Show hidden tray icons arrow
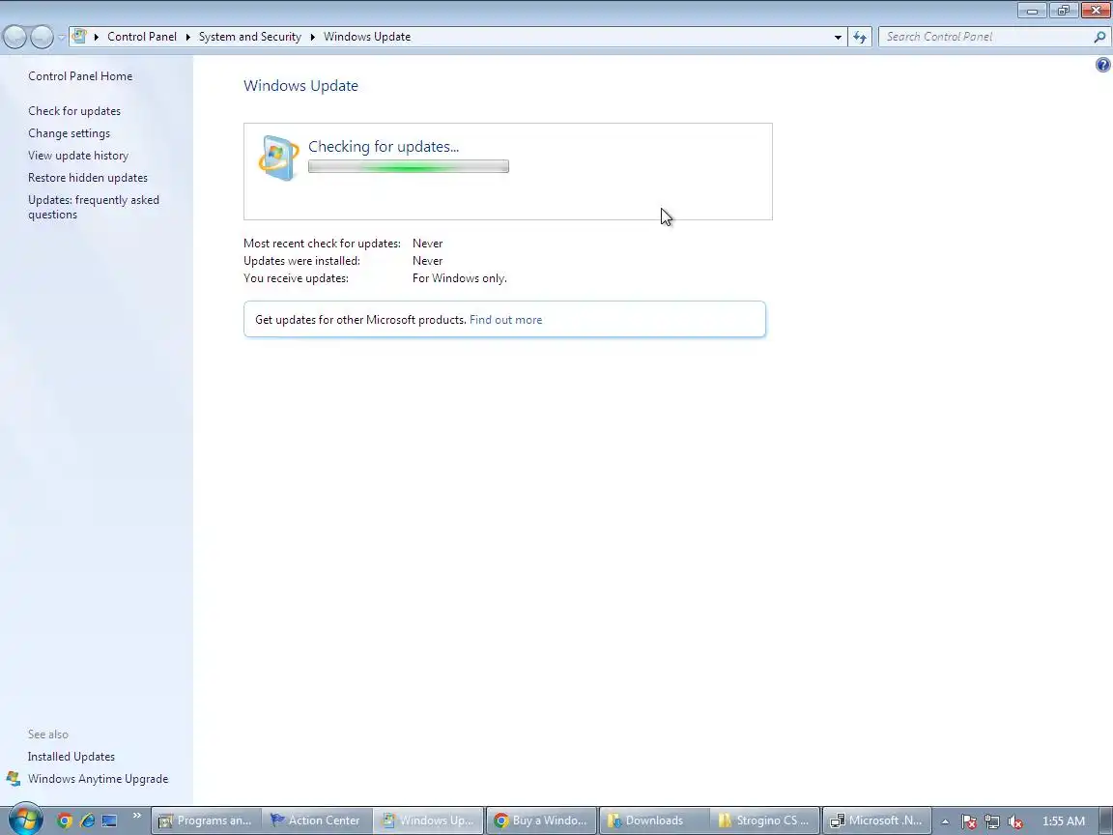Image resolution: width=1113 pixels, height=835 pixels. point(945,821)
